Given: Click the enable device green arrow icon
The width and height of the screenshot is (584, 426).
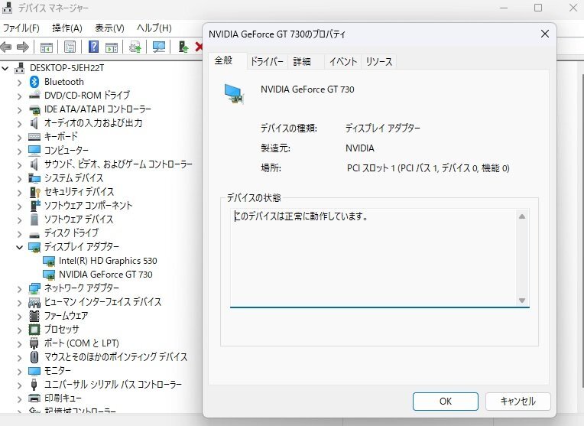Looking at the screenshot, I should pos(183,47).
